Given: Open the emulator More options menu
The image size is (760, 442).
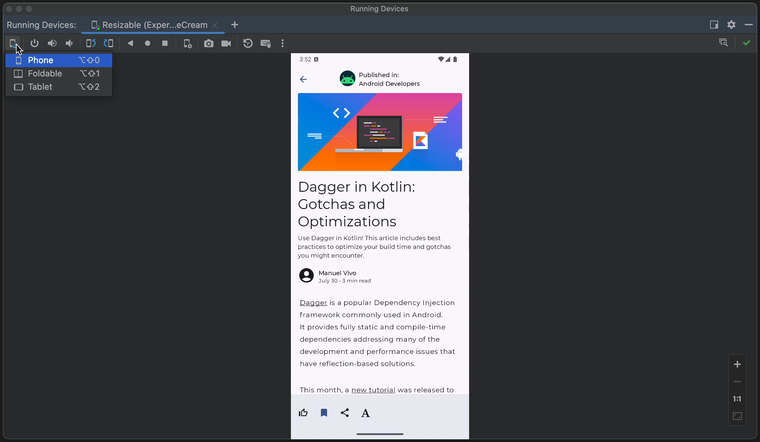Looking at the screenshot, I should pyautogui.click(x=282, y=44).
